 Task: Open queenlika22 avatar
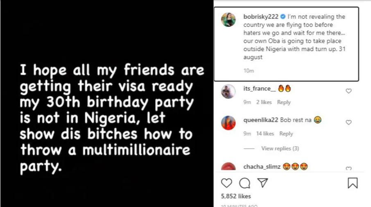pyautogui.click(x=228, y=122)
